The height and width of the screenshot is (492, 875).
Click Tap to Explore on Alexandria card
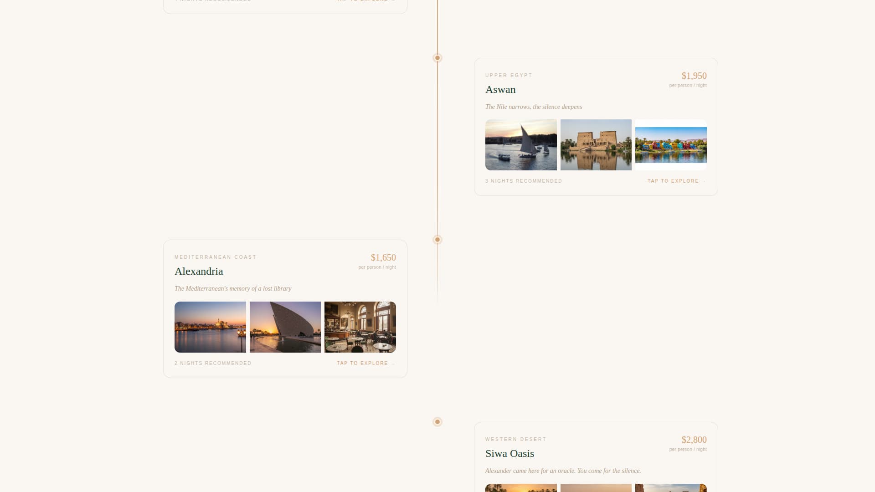point(366,364)
